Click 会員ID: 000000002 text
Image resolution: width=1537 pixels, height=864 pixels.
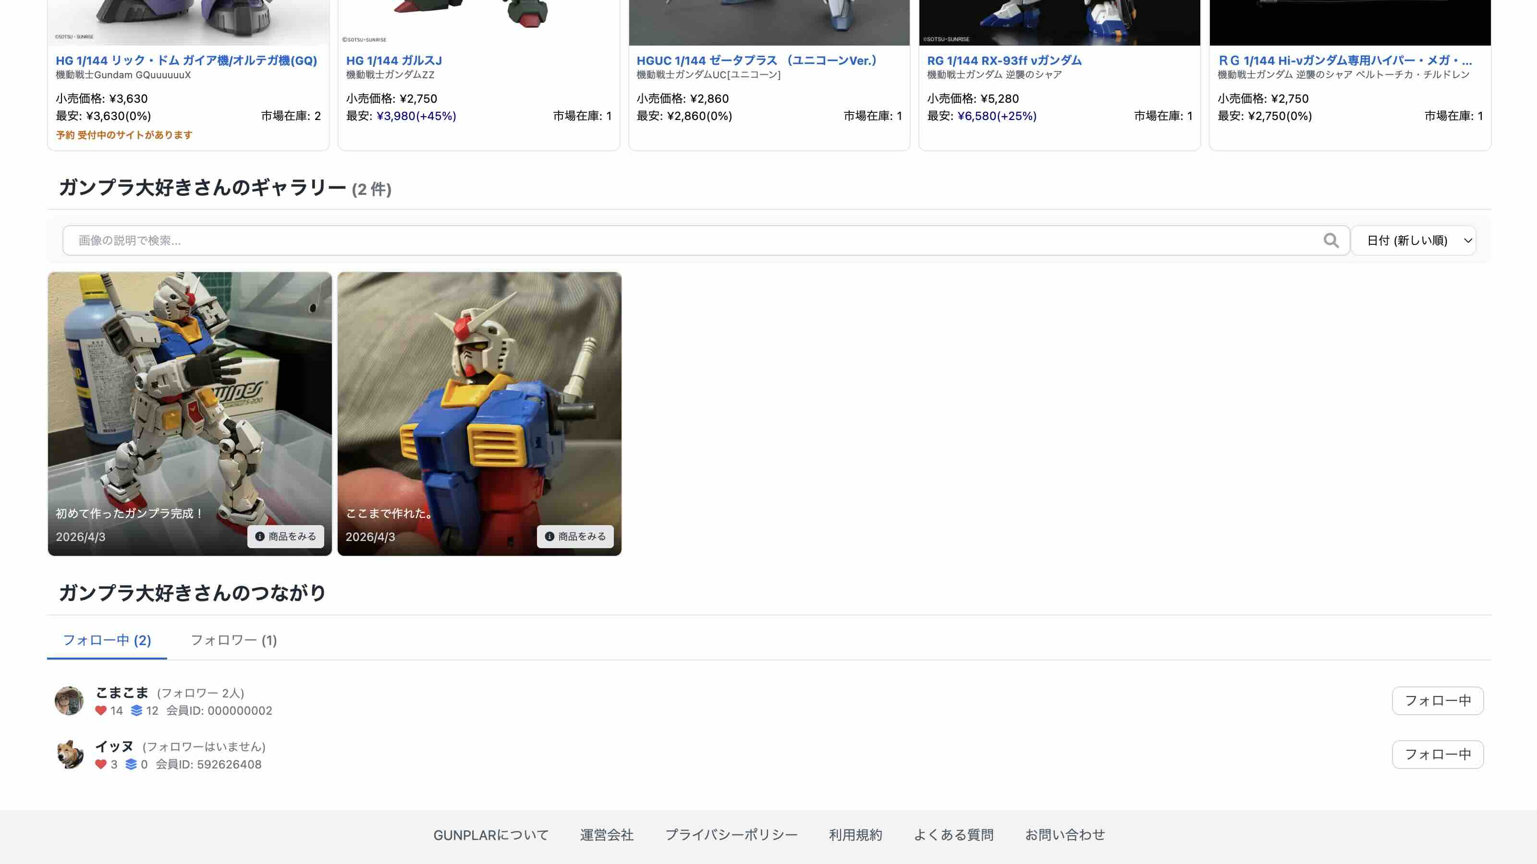(x=219, y=711)
